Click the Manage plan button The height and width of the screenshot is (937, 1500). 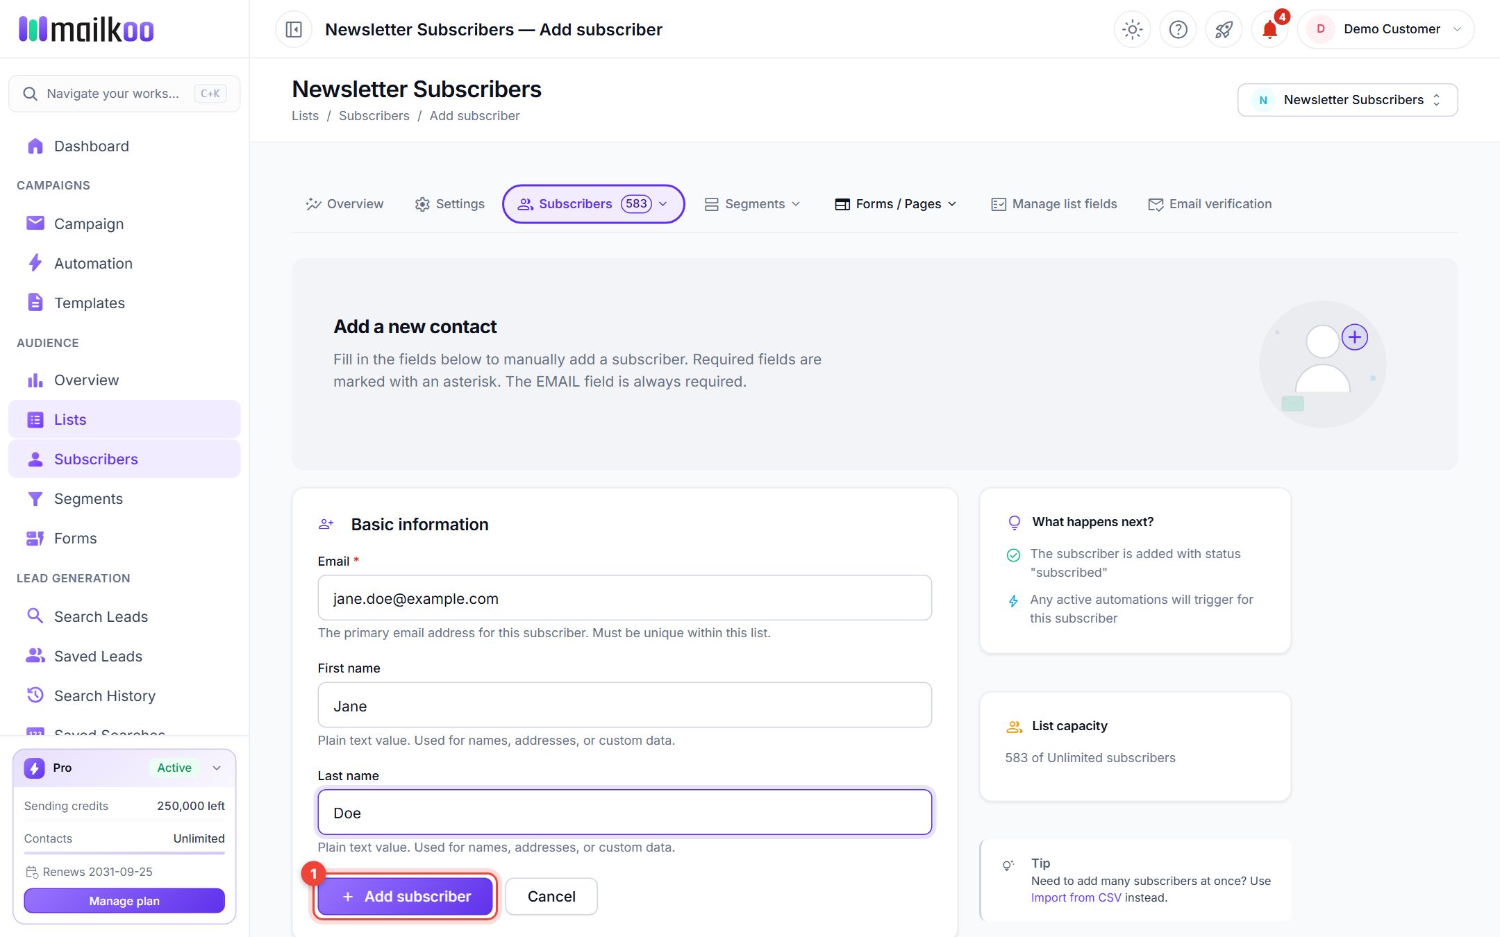pyautogui.click(x=124, y=901)
